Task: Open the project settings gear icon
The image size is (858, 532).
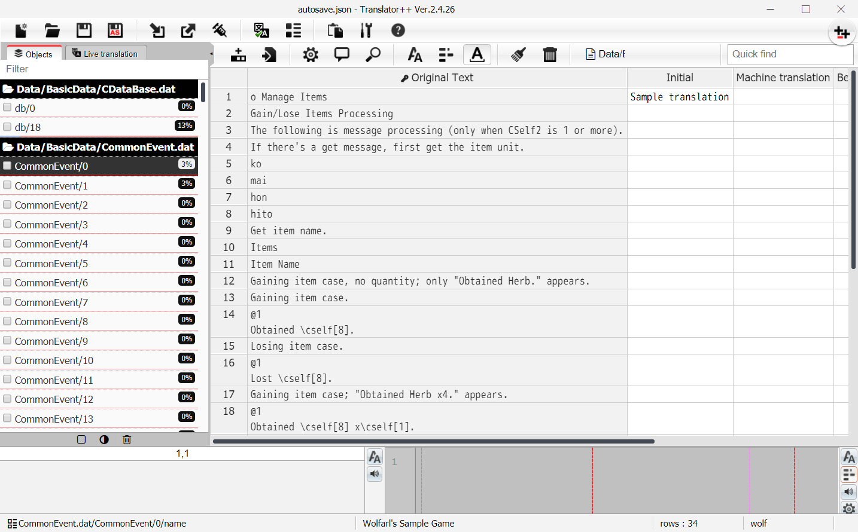Action: 310,54
